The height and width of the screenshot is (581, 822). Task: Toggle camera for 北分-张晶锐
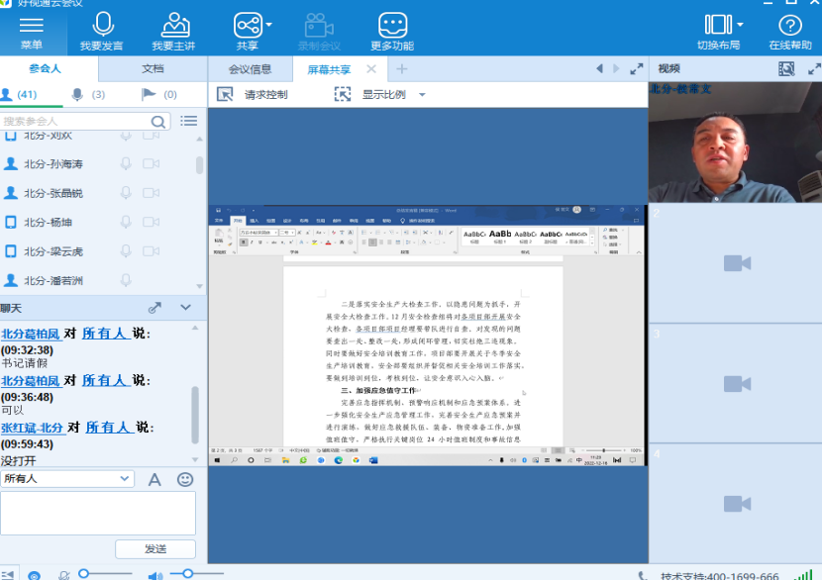tap(152, 192)
